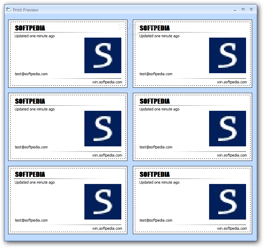This screenshot has height=248, width=264.
Task: Select the top-left card's S logo
Action: [103, 55]
